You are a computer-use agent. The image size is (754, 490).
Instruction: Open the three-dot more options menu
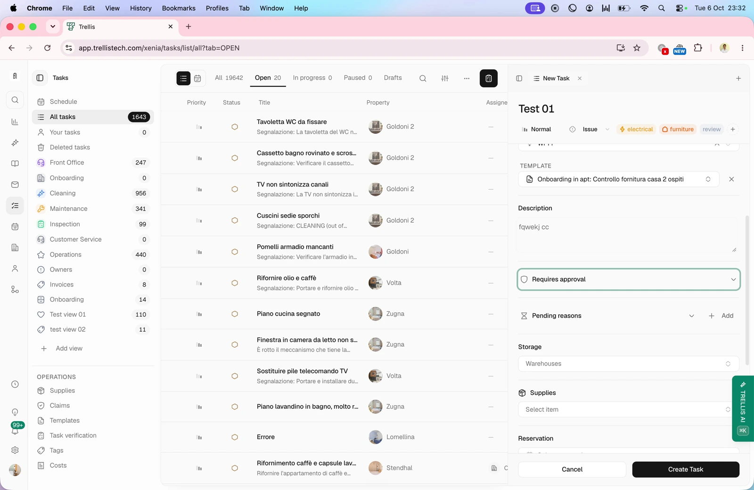point(467,78)
